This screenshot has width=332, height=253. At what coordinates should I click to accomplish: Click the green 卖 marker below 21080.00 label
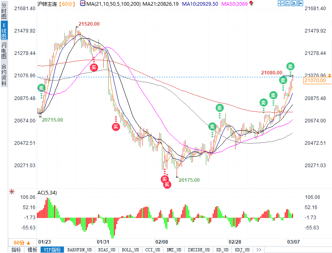coord(283,80)
